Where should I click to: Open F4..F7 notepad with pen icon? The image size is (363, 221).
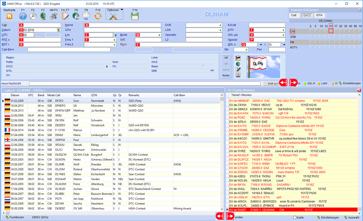[65, 16]
